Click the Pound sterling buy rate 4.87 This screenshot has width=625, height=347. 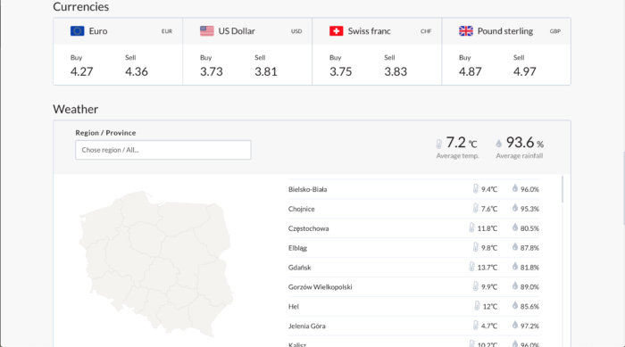(x=471, y=71)
